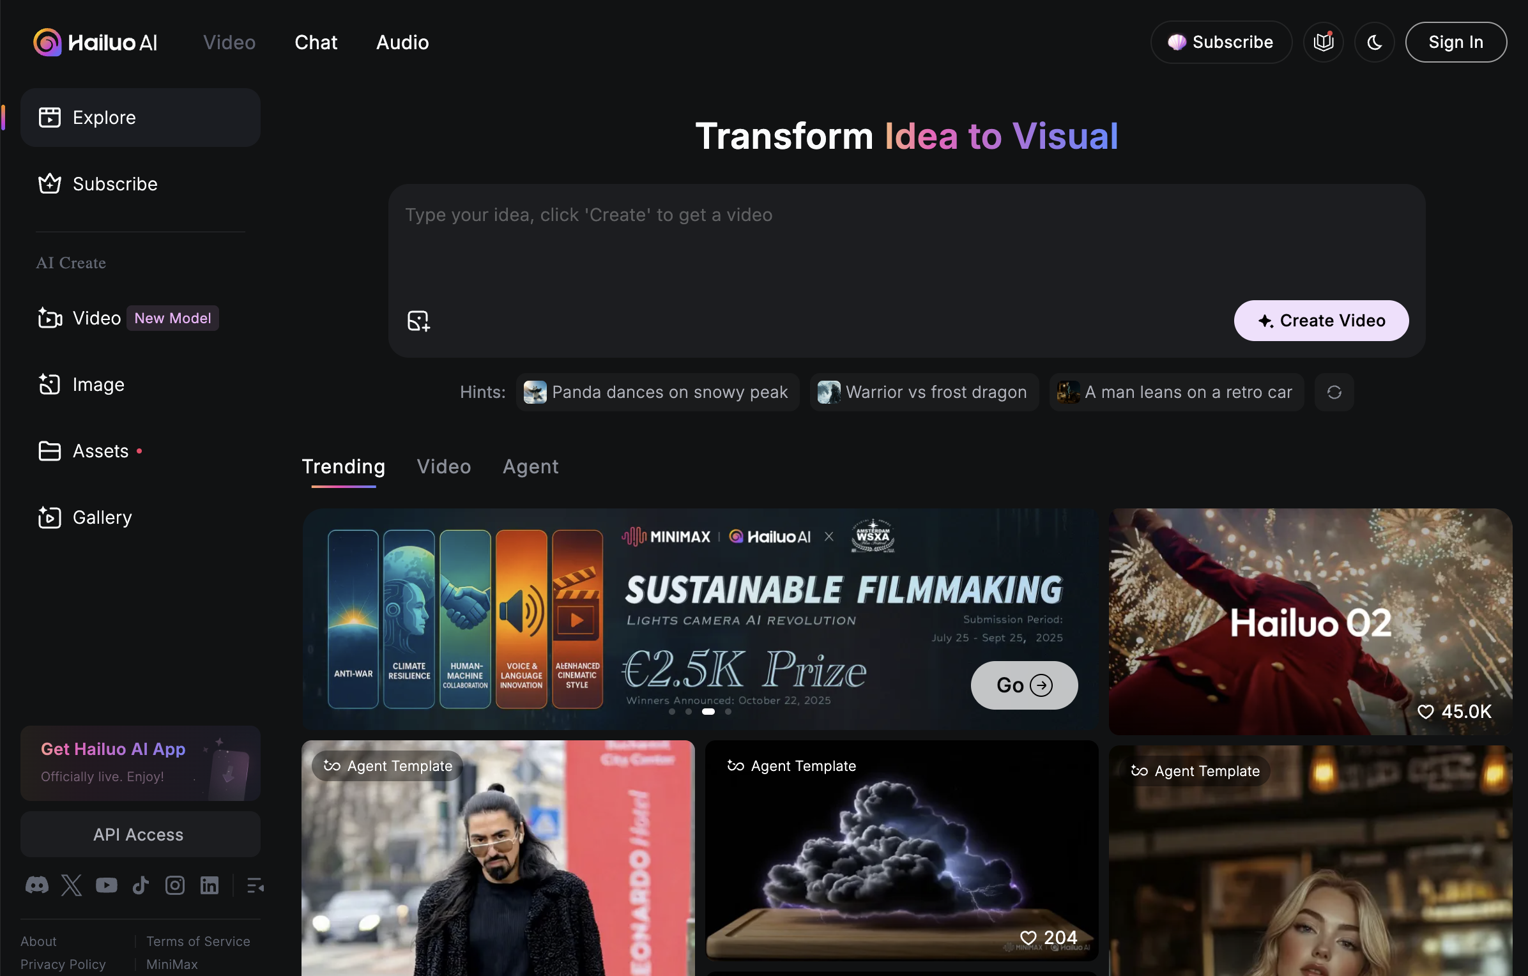
Task: Open YouTube social link
Action: pyautogui.click(x=106, y=885)
